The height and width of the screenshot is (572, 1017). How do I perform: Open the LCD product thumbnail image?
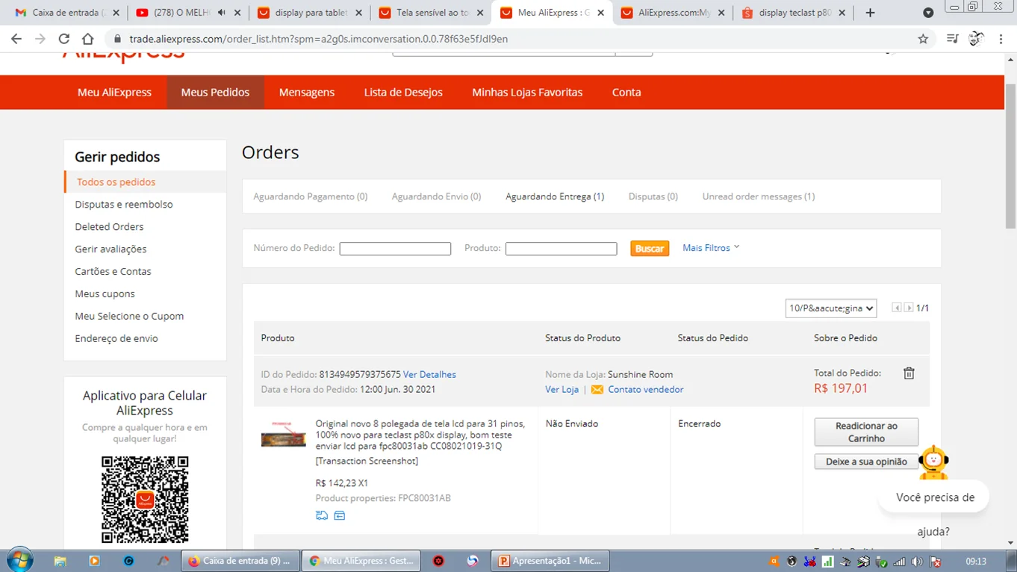pos(284,435)
